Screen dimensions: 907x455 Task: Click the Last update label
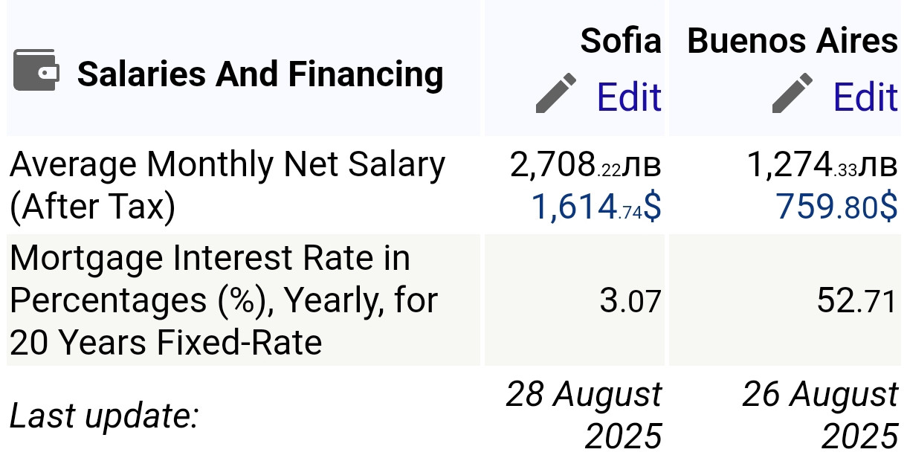[x=104, y=416]
